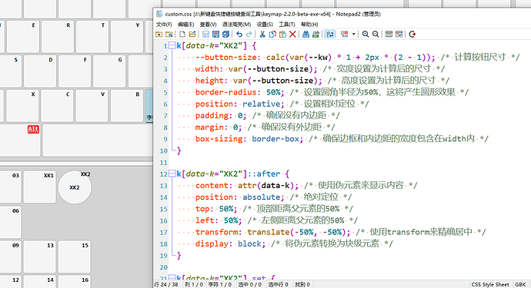Click the line number 11 in the margin
Image resolution: width=531 pixels, height=288 pixels.
[164, 163]
